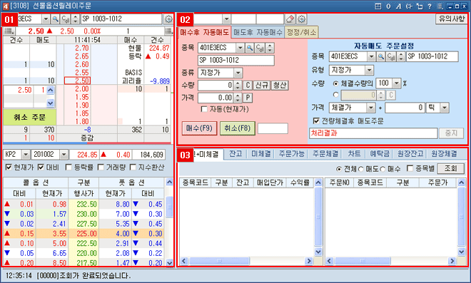Open the KP2 market dropdown
The height and width of the screenshot is (283, 471).
pos(26,155)
